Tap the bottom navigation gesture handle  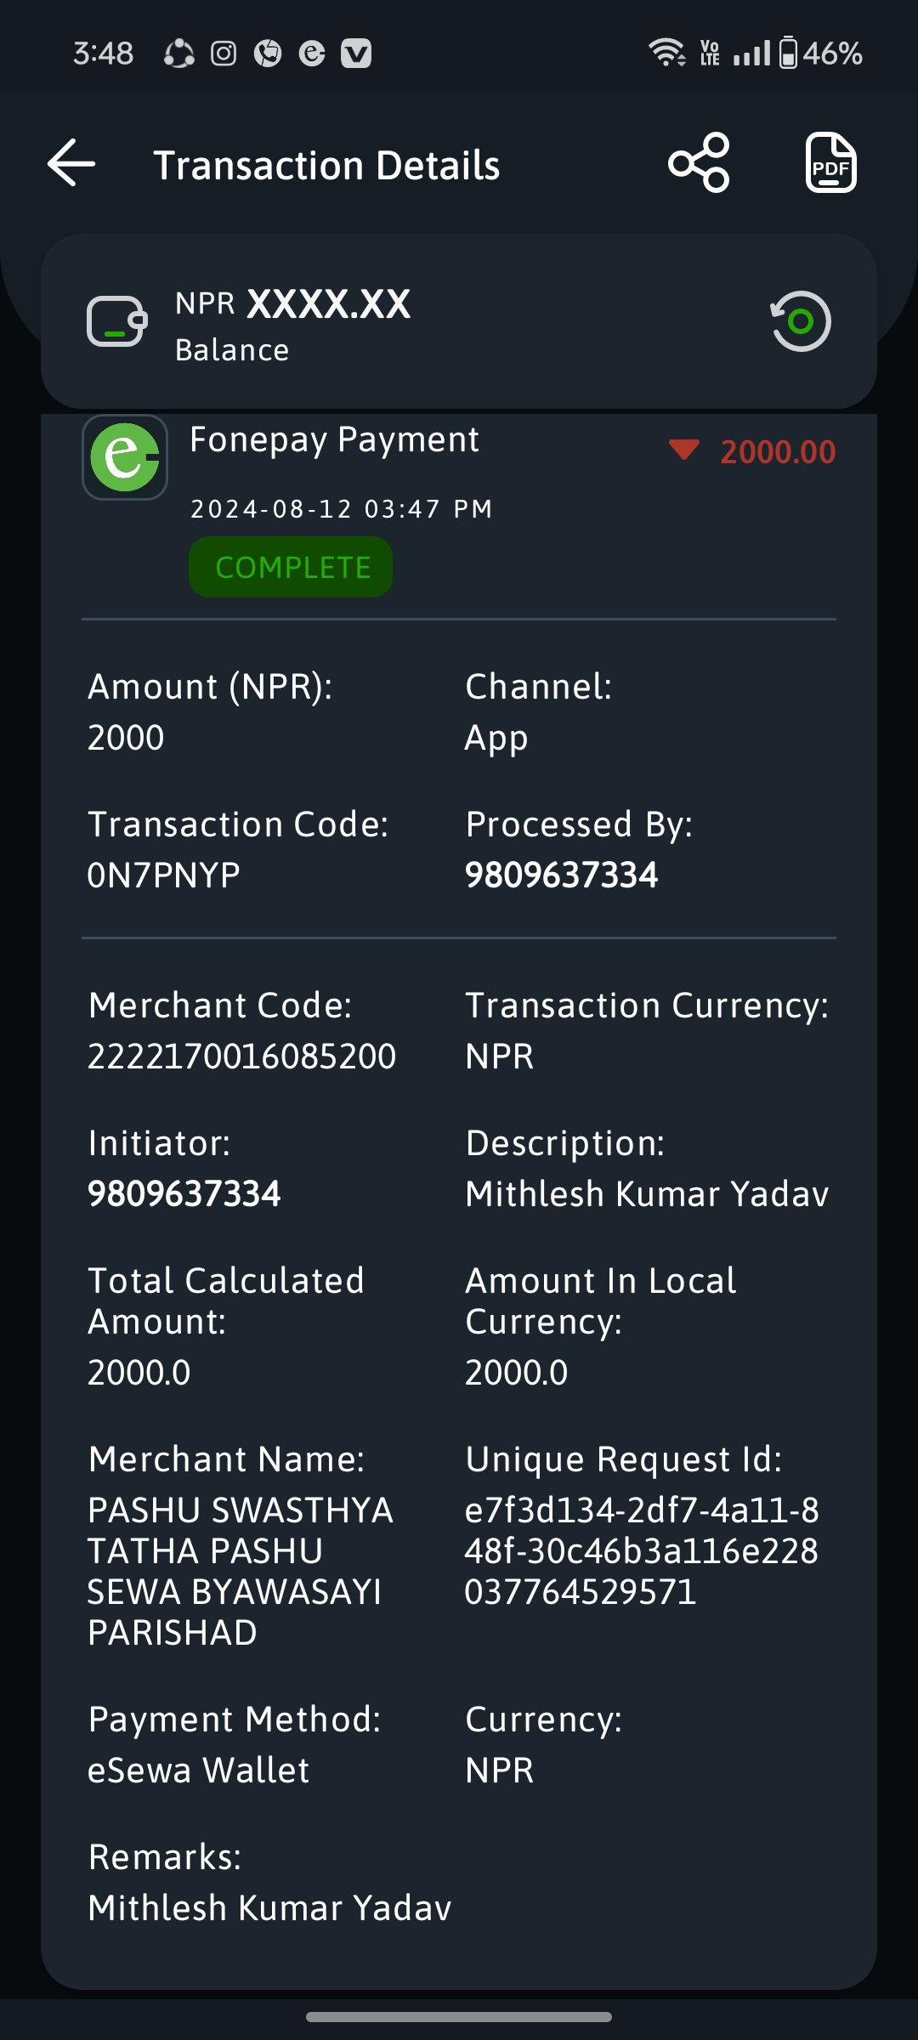pyautogui.click(x=459, y=2017)
